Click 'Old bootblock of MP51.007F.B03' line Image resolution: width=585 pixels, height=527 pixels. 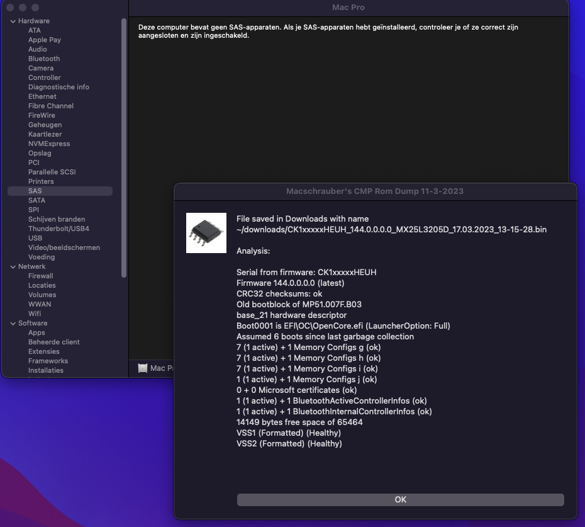(299, 304)
